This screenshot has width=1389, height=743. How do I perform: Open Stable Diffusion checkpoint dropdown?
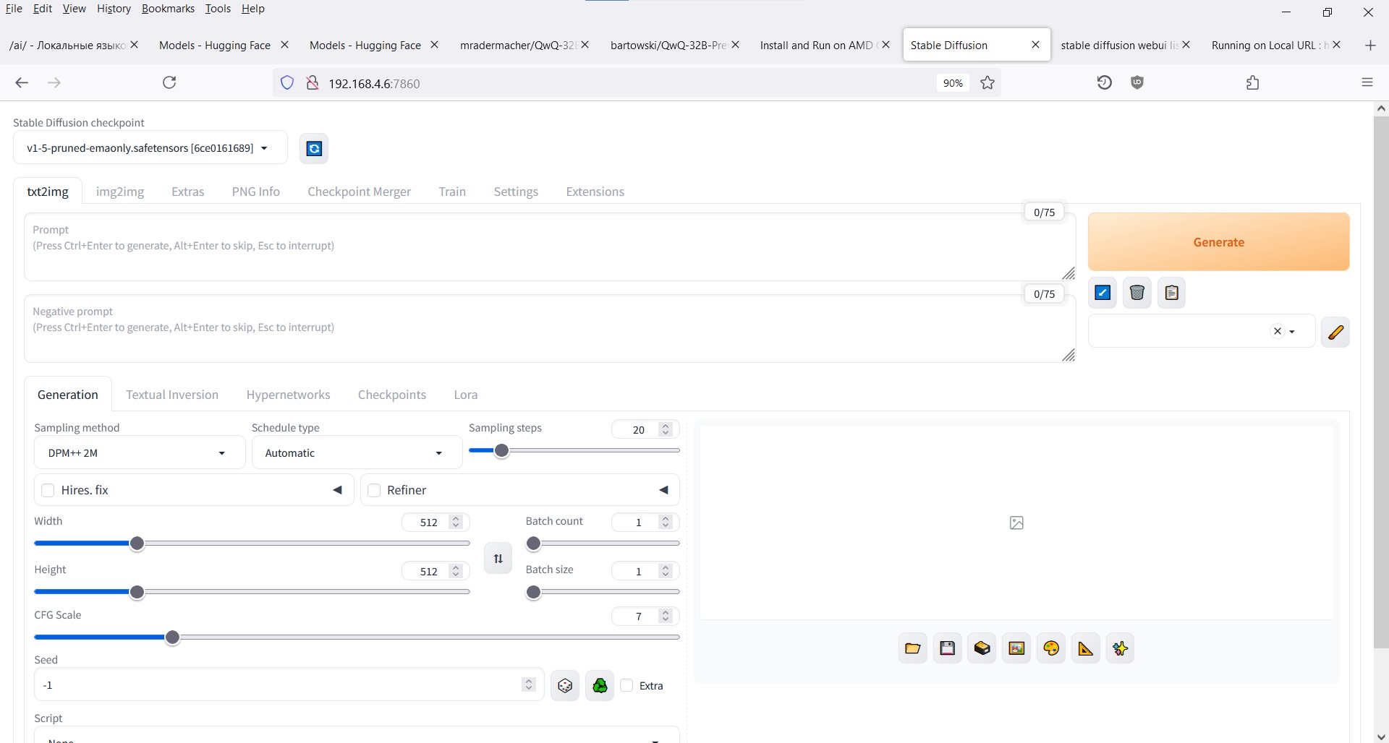(x=150, y=148)
